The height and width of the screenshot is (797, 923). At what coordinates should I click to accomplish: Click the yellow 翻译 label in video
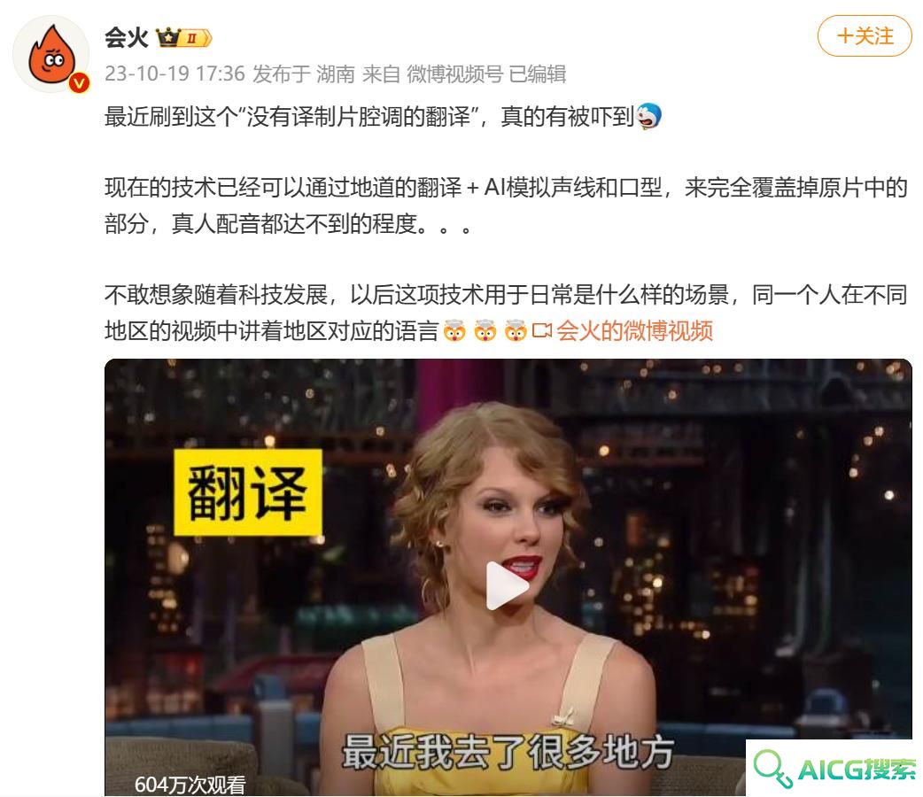coord(248,492)
